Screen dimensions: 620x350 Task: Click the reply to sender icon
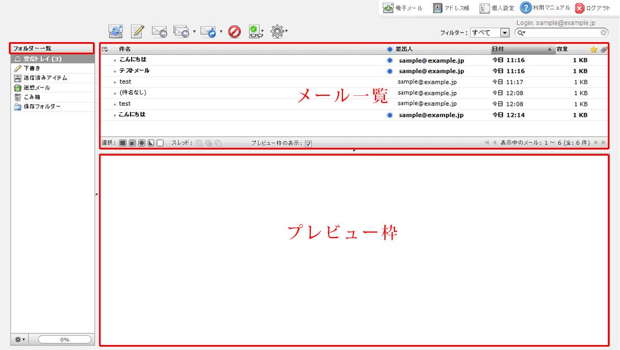coord(159,32)
